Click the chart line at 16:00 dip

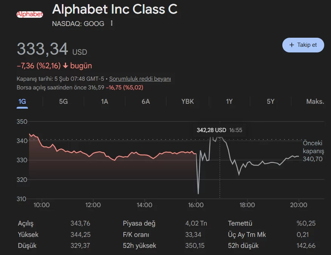(198, 192)
